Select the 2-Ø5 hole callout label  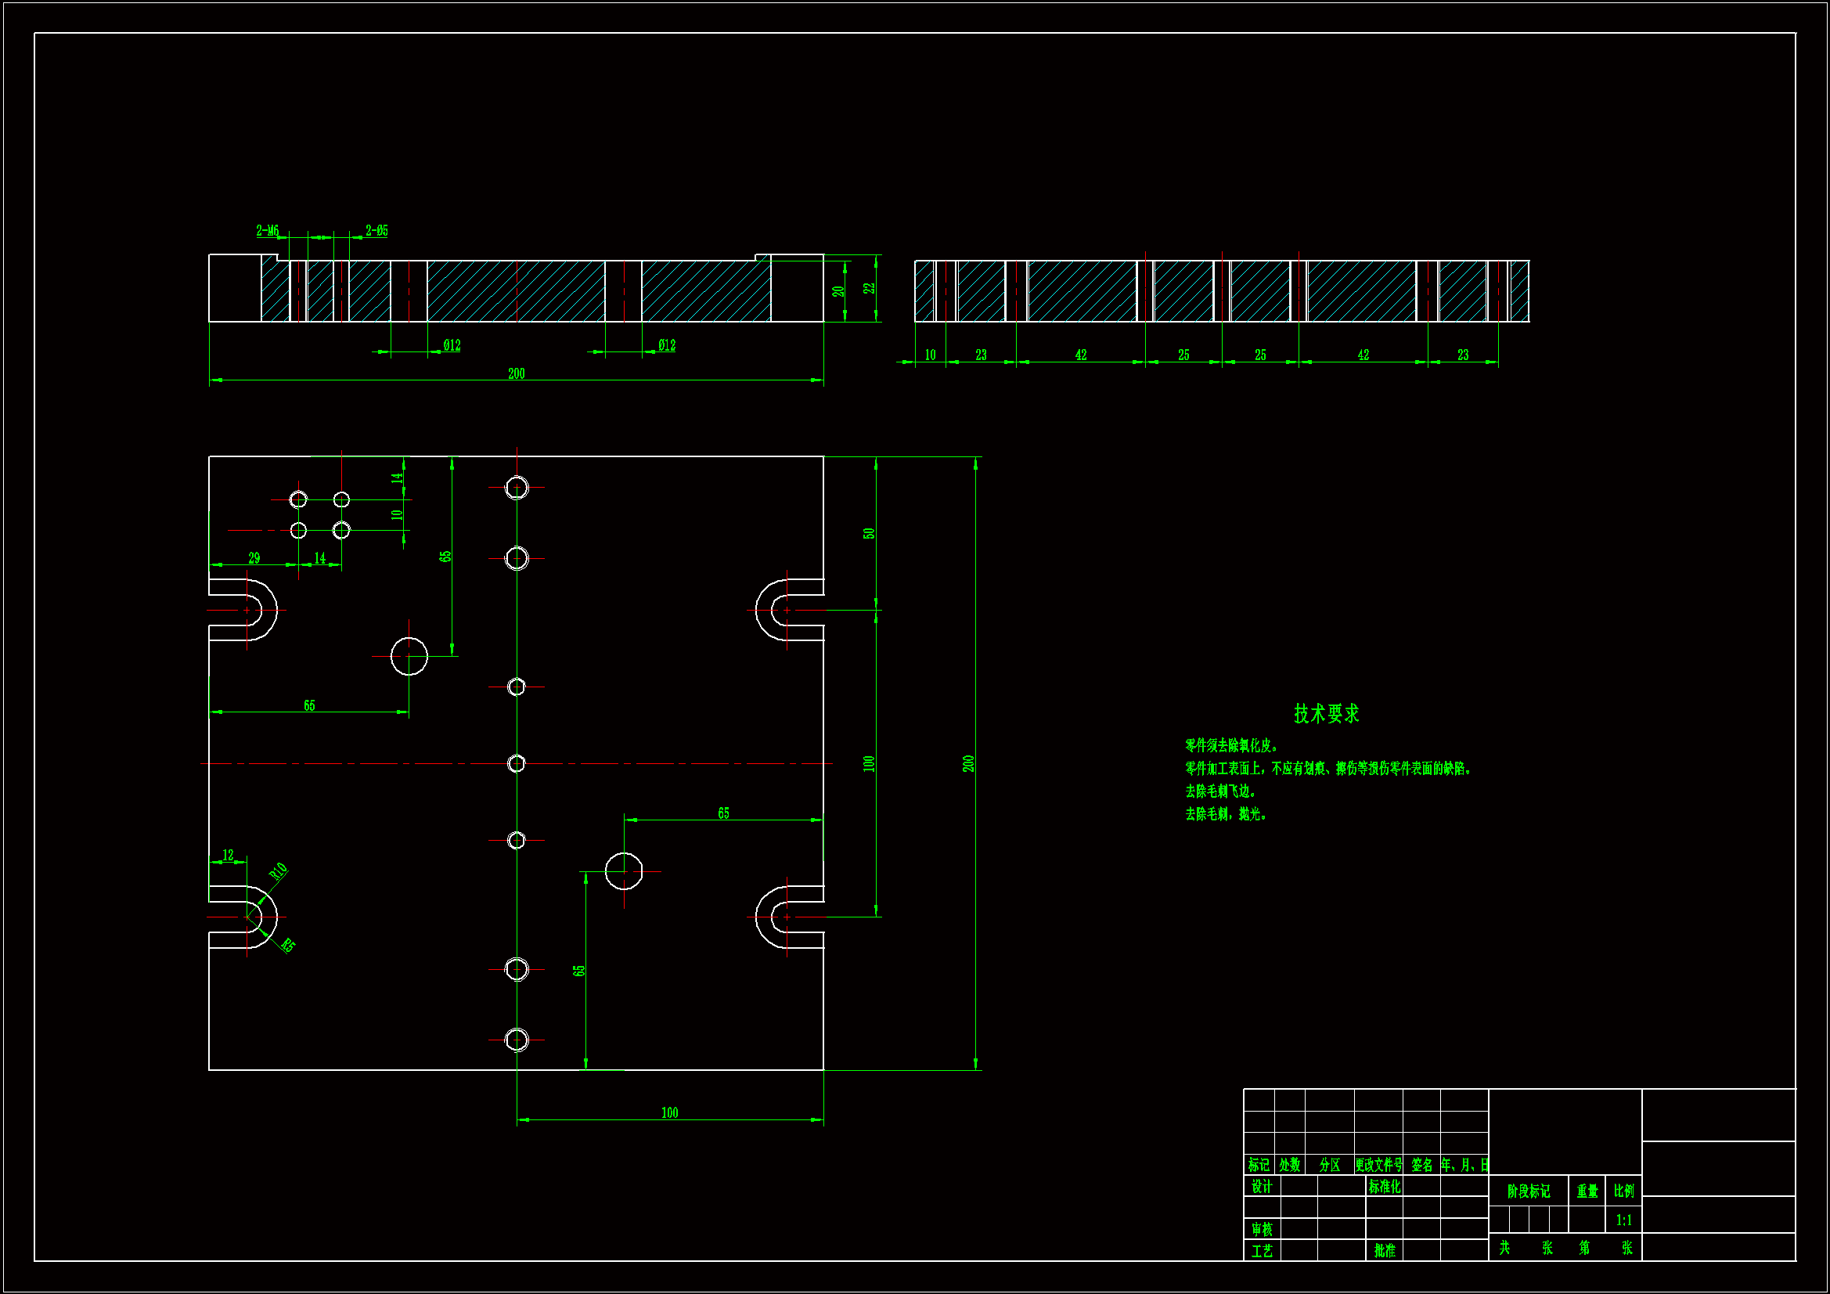tap(376, 230)
